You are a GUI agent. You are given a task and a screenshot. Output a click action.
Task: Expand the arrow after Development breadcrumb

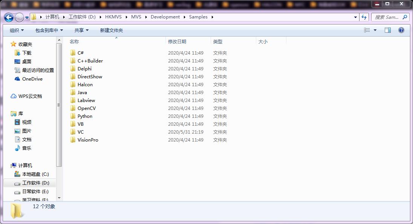184,17
